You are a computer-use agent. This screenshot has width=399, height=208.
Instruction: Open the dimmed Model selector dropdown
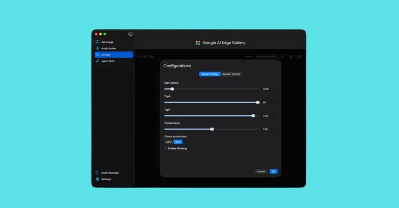pos(266,56)
